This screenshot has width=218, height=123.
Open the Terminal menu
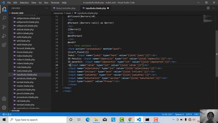55,3
